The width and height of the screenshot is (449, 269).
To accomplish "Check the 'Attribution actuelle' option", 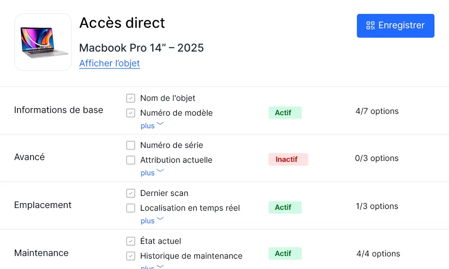I will (x=131, y=160).
